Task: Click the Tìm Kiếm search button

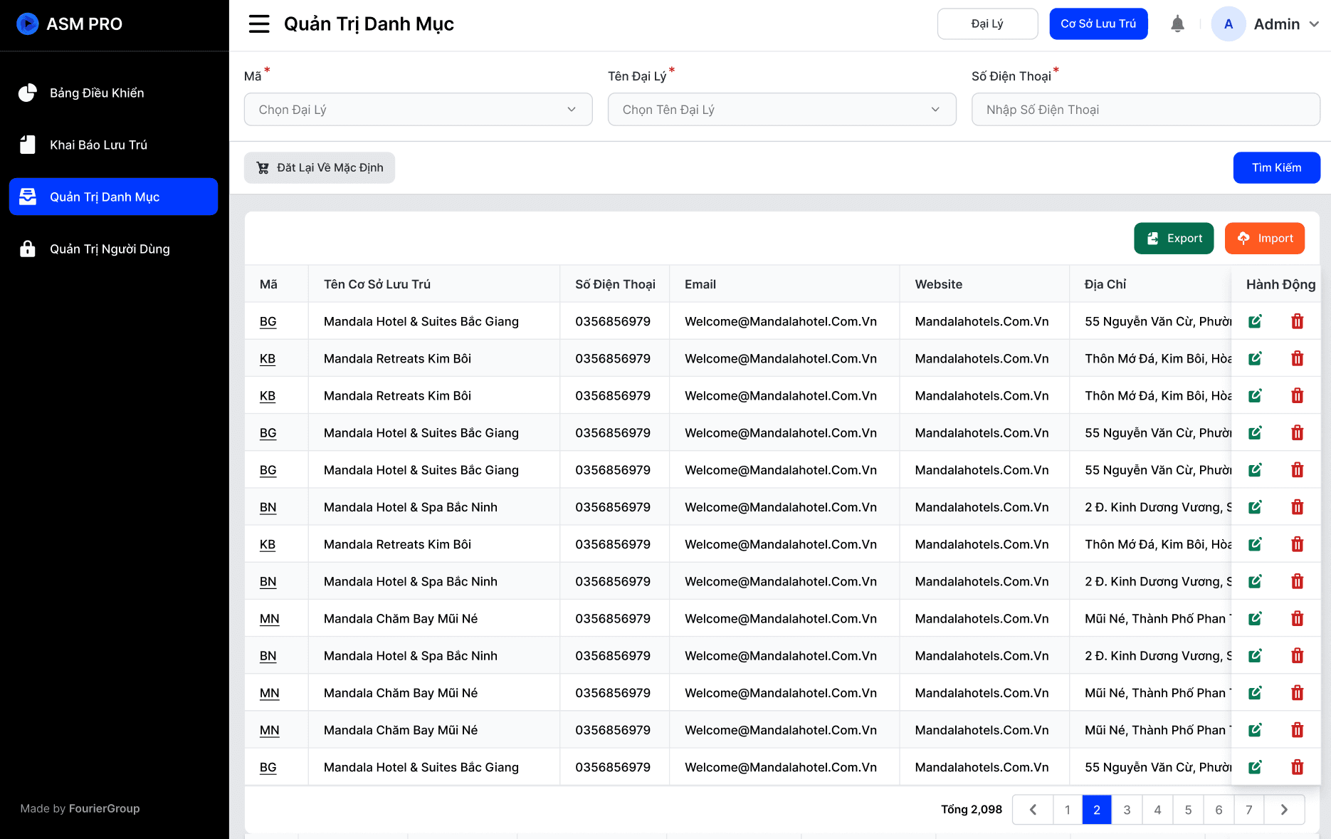Action: (1276, 168)
